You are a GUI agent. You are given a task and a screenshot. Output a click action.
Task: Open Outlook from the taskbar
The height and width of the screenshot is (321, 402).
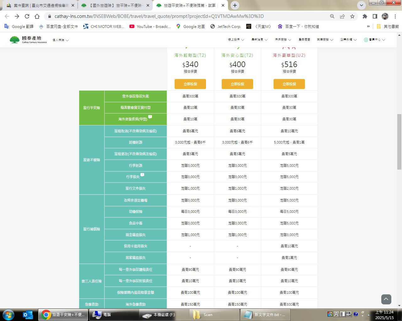point(28,314)
